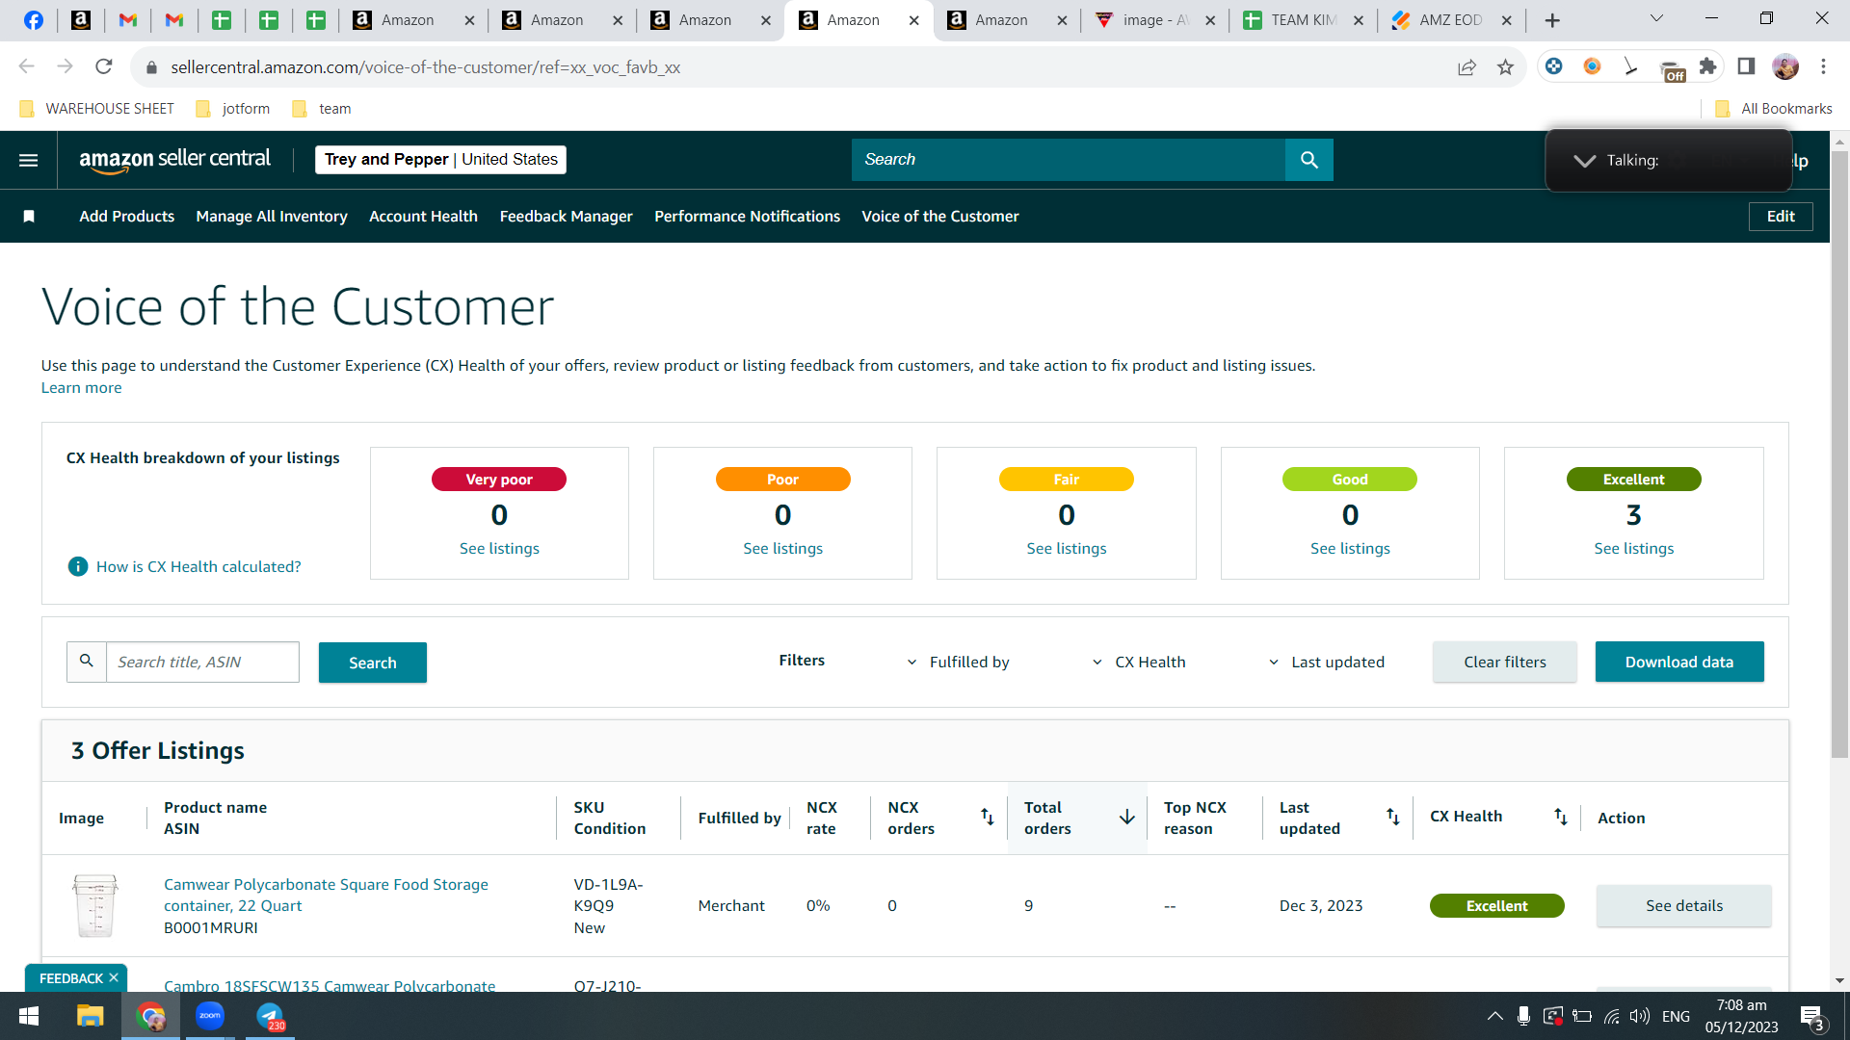See listings under Fair
The width and height of the screenshot is (1850, 1040).
pyautogui.click(x=1067, y=548)
